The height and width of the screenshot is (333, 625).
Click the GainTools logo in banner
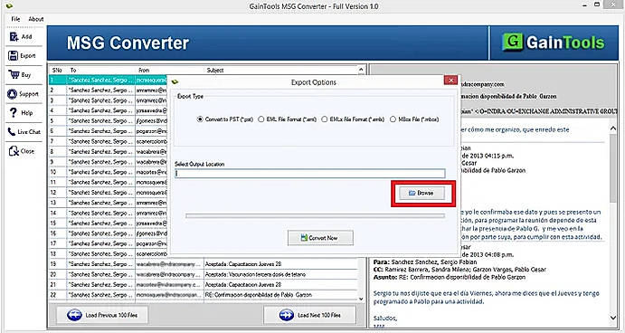(x=554, y=43)
